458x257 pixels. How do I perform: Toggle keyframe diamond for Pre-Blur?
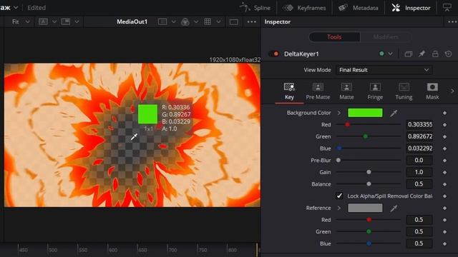coord(445,161)
